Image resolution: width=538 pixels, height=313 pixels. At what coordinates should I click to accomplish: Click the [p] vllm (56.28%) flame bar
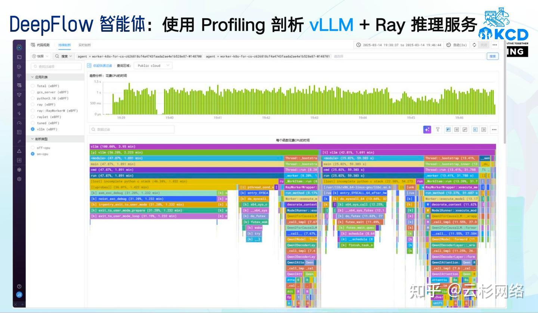(204, 152)
